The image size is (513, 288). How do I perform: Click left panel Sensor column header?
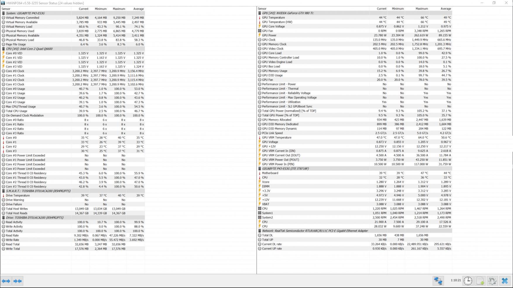click(x=36, y=9)
